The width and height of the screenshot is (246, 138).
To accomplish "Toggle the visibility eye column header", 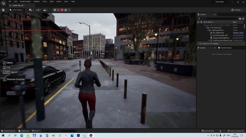I will pos(198,22).
